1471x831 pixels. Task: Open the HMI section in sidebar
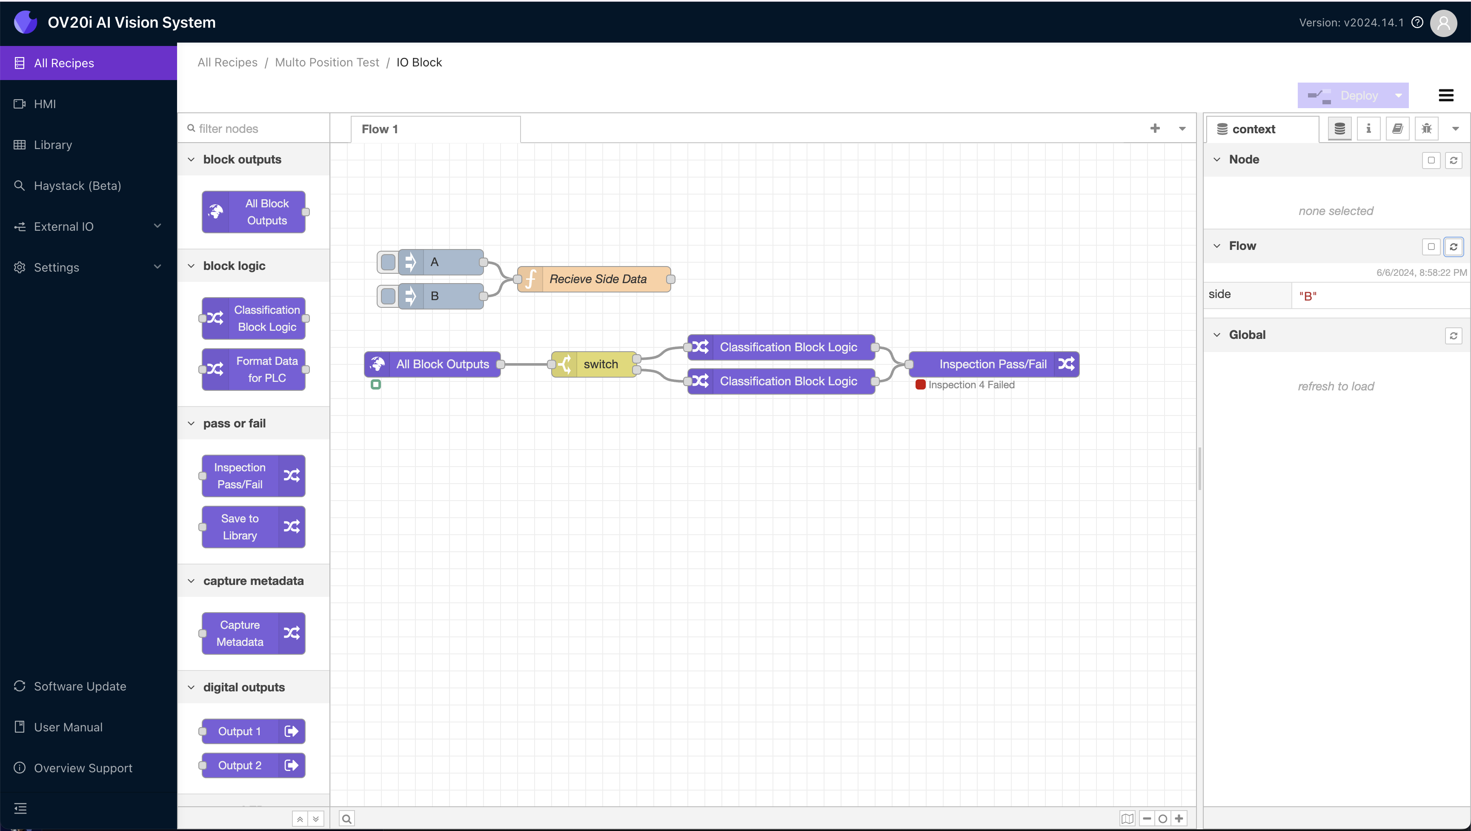tap(45, 103)
